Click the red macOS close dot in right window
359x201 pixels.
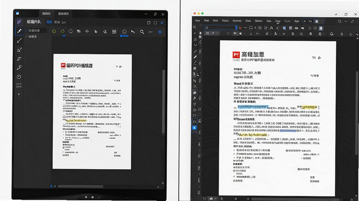(195, 13)
